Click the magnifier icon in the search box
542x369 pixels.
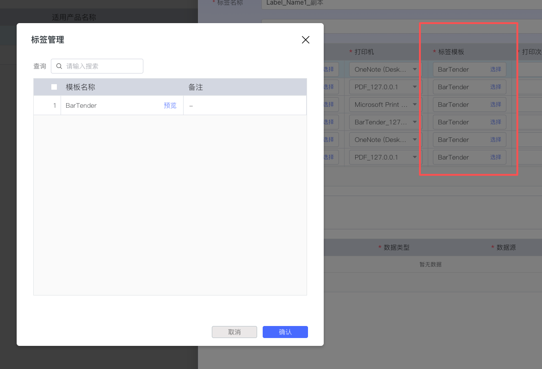coord(59,66)
